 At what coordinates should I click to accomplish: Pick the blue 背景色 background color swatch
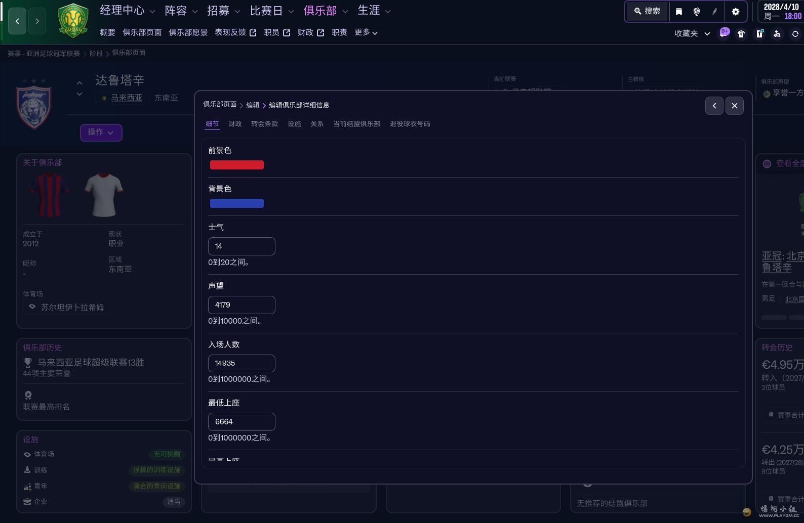tap(236, 203)
